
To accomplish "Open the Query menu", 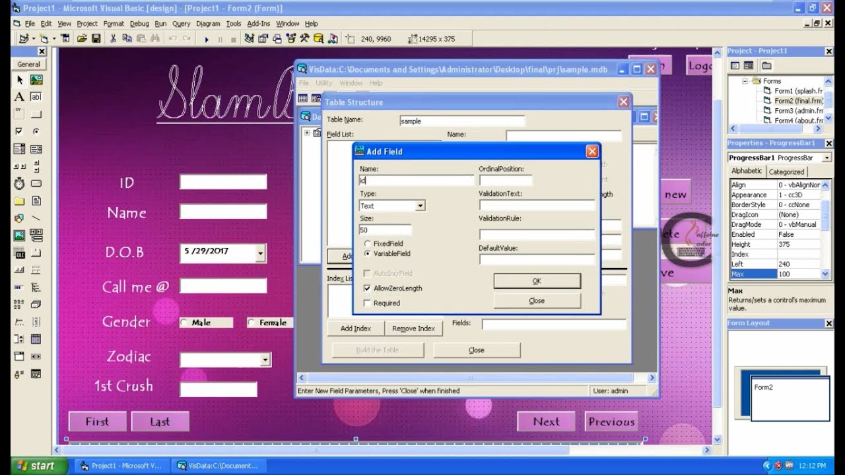I will (182, 24).
